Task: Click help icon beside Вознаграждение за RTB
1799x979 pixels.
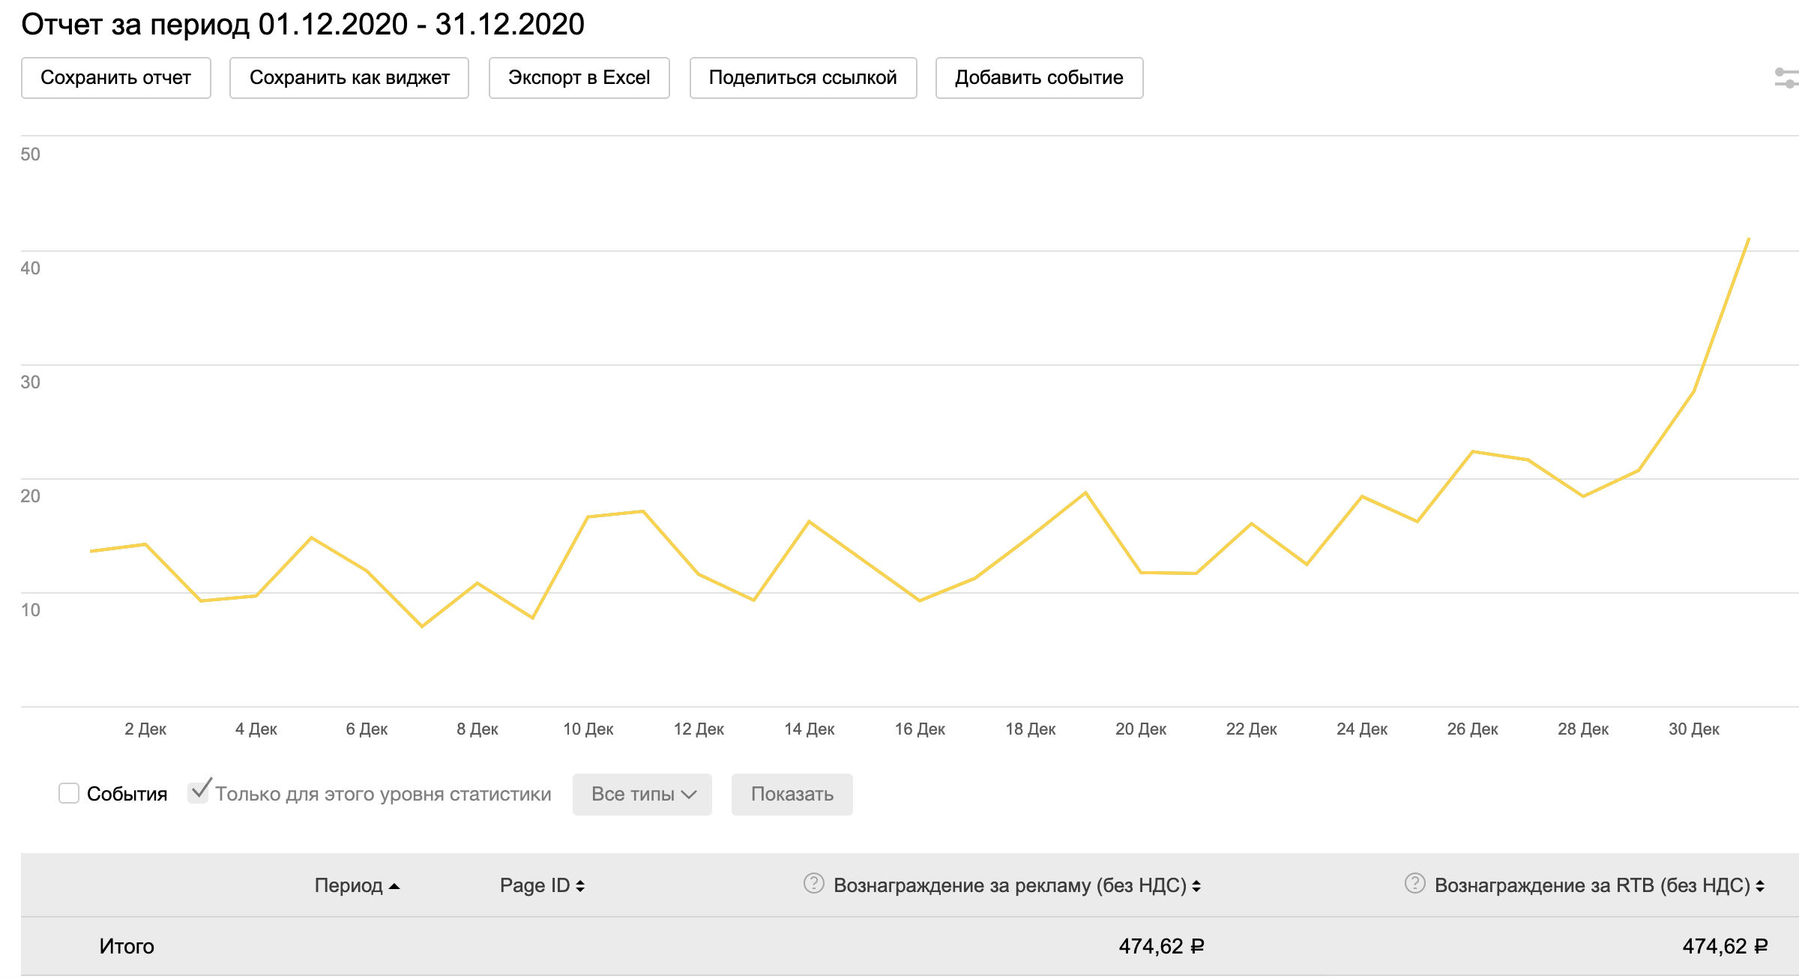Action: [x=1414, y=883]
